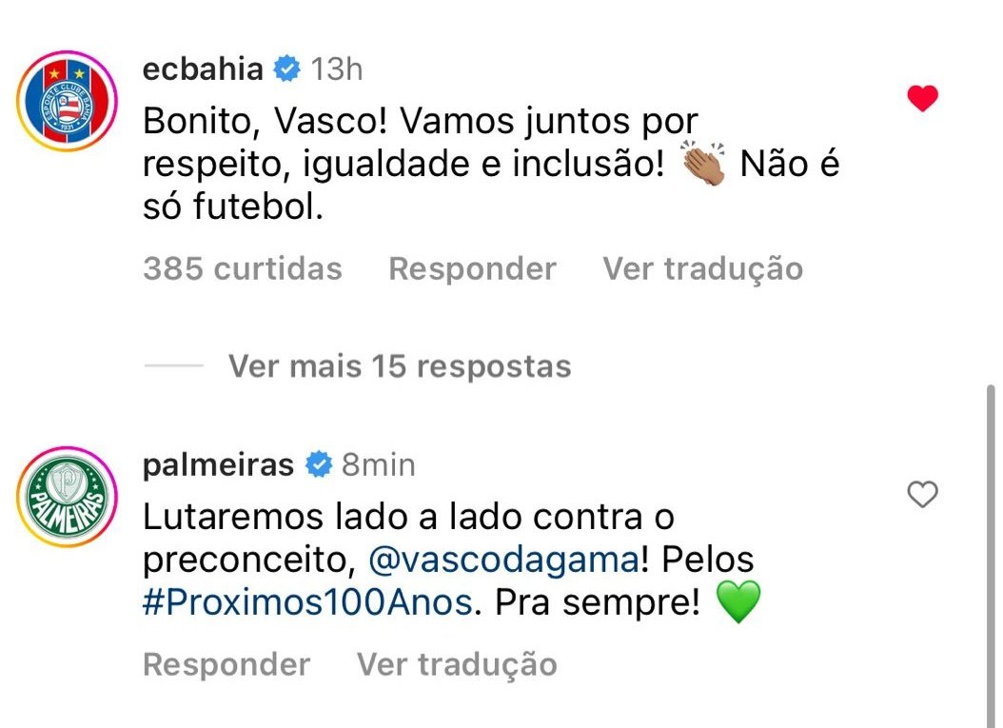Open the #Proximos100Anos hashtag
The height and width of the screenshot is (728, 1003).
pos(307,604)
